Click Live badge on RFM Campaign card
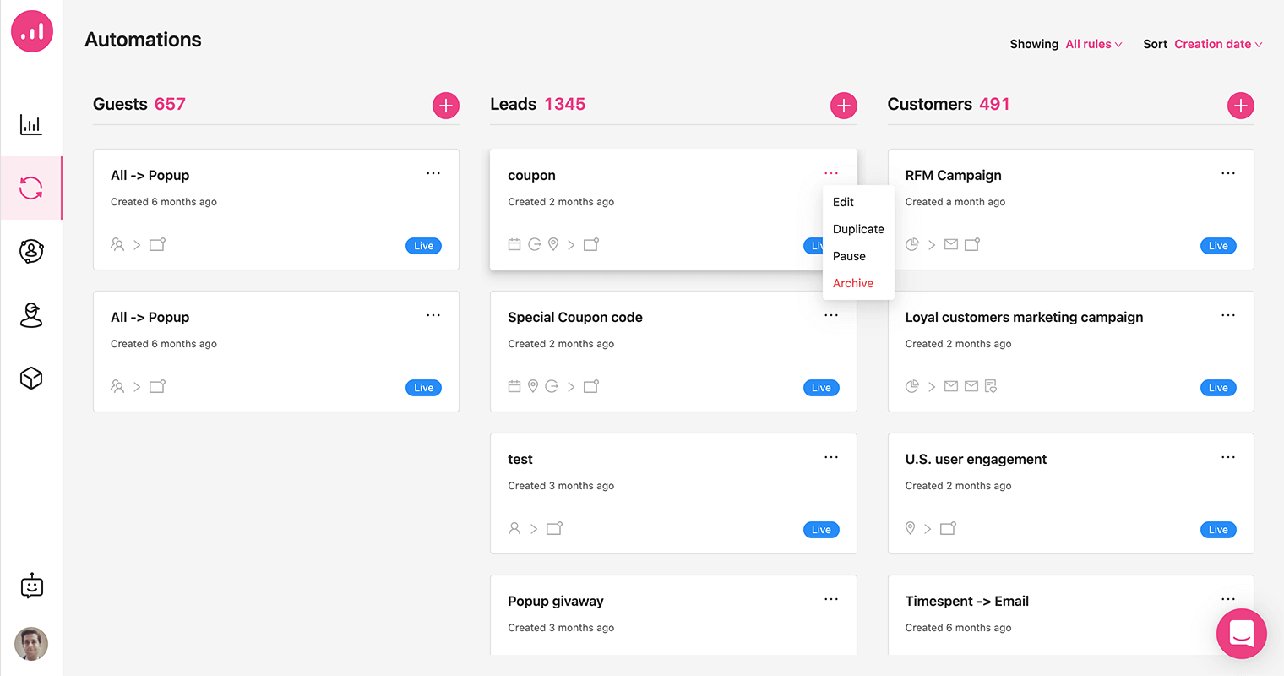Viewport: 1284px width, 676px height. coord(1218,246)
